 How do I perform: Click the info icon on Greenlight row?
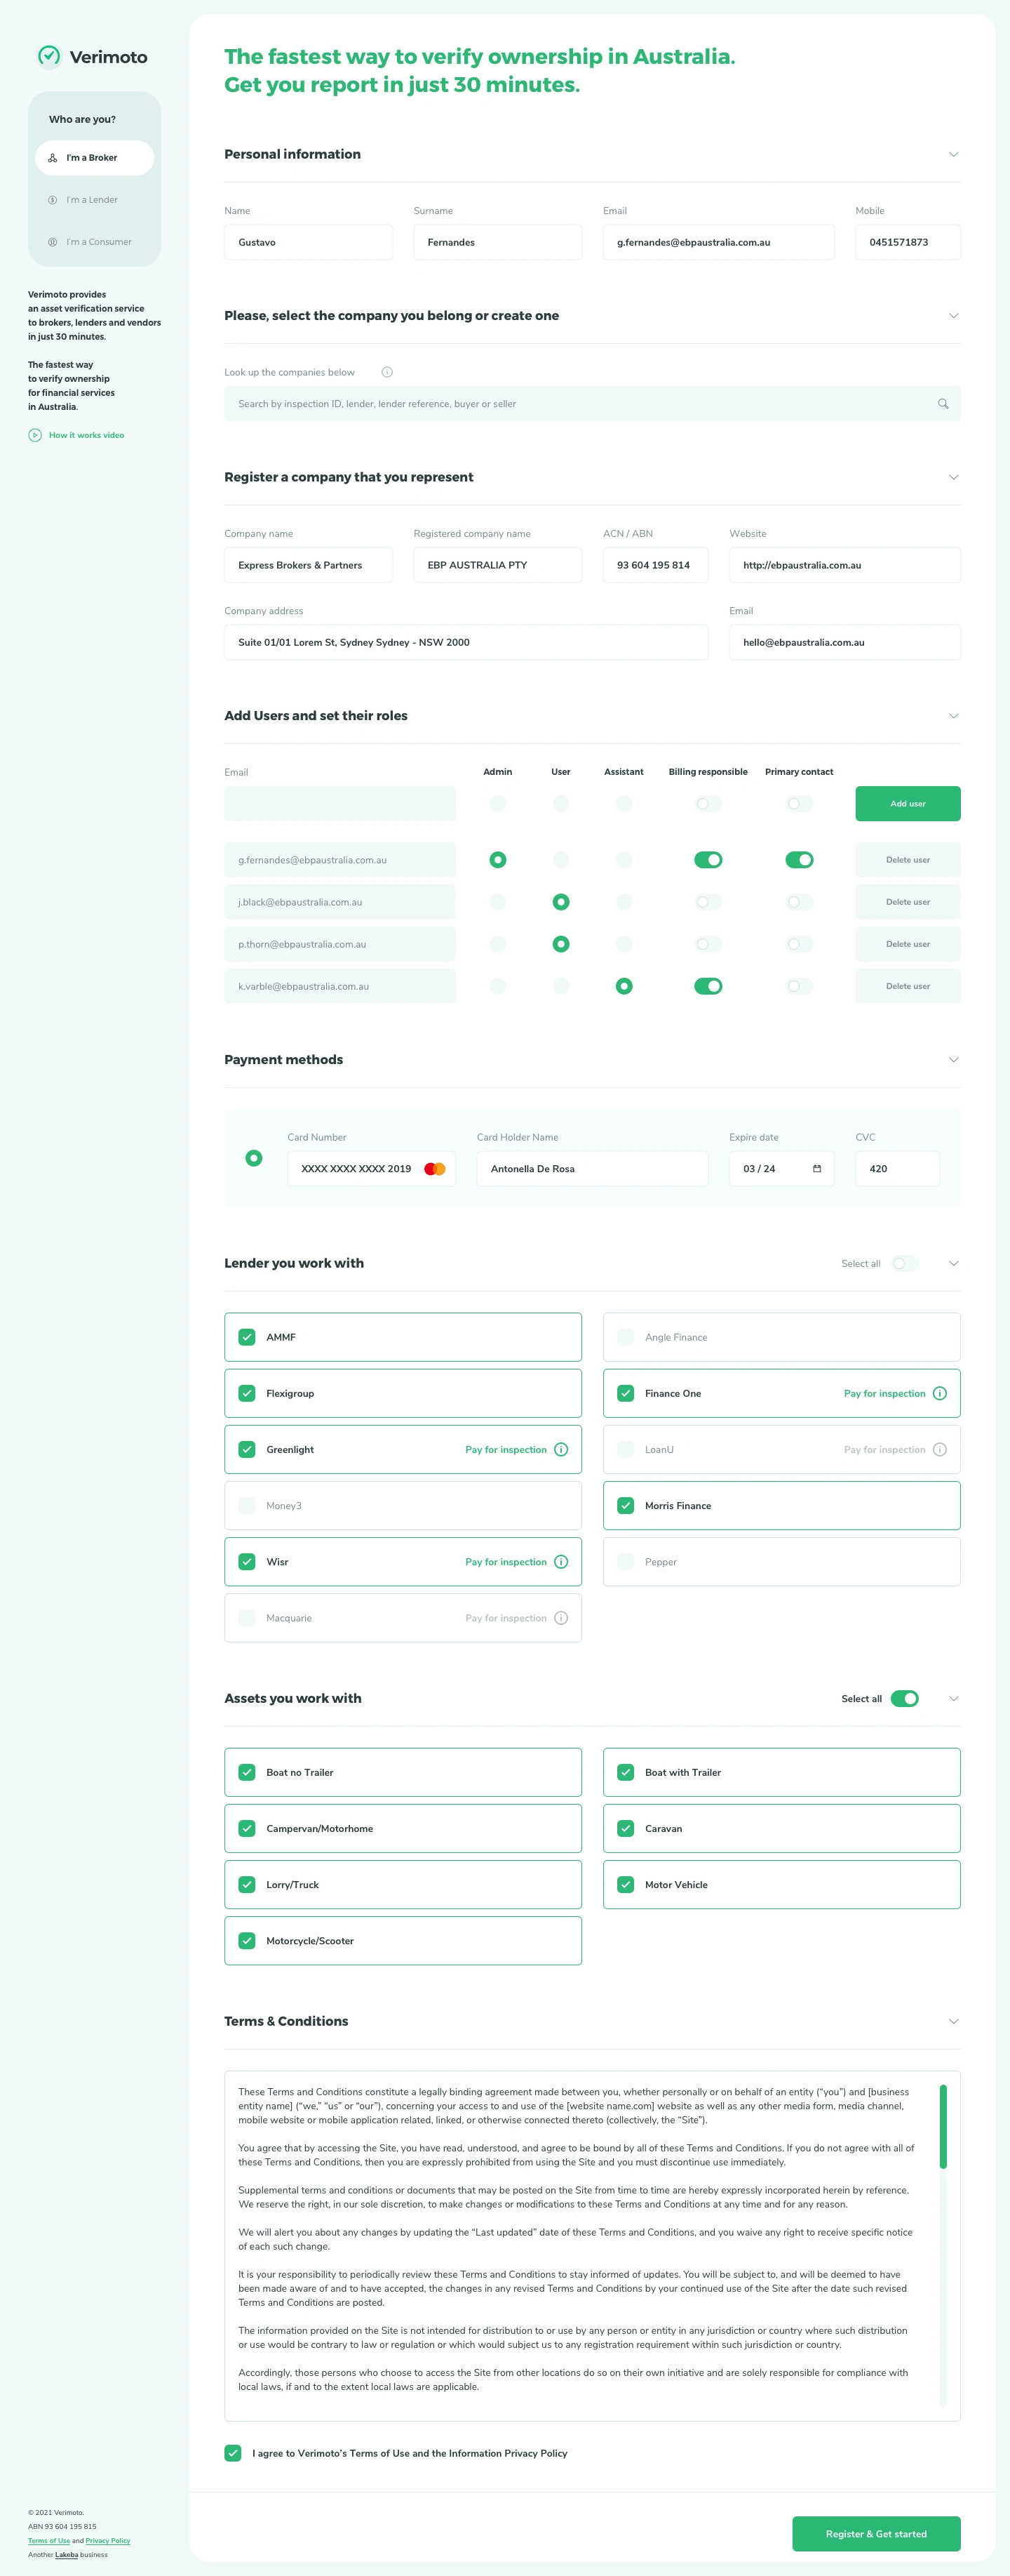click(561, 1449)
